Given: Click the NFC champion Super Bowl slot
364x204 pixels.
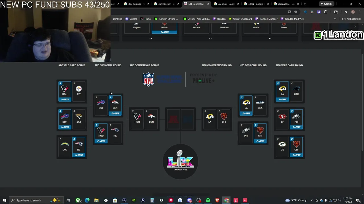Looking at the screenshot, I should 187,119.
